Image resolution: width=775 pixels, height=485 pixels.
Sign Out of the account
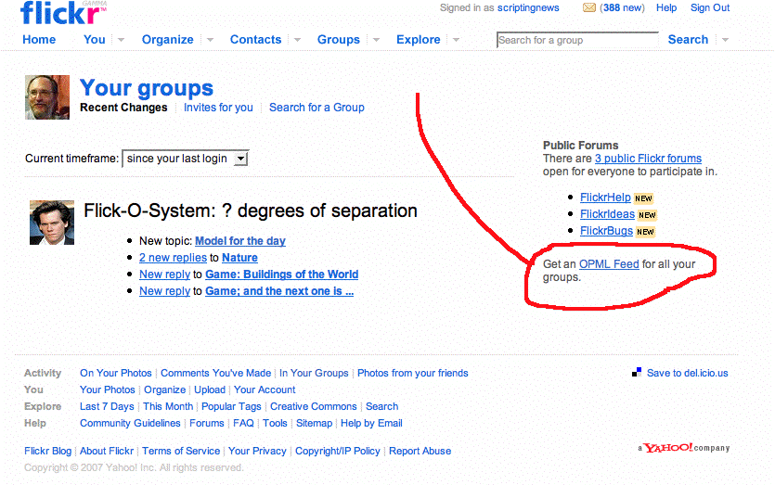pos(710,8)
